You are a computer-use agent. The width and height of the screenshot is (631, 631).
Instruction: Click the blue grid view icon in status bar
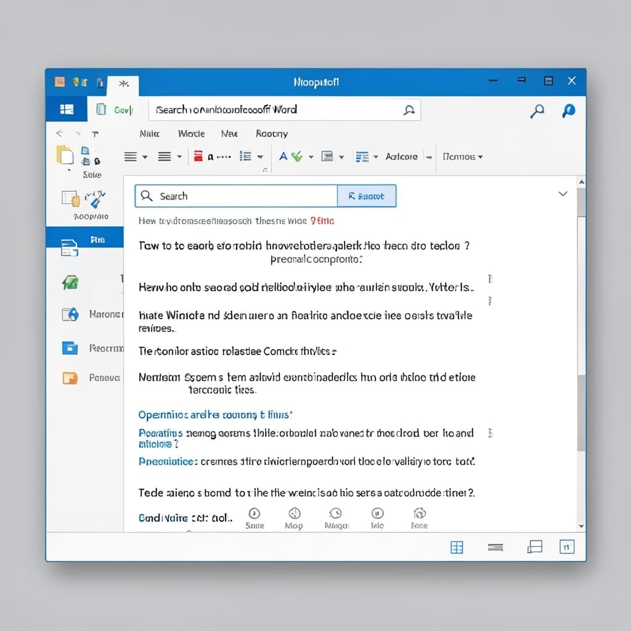click(457, 547)
